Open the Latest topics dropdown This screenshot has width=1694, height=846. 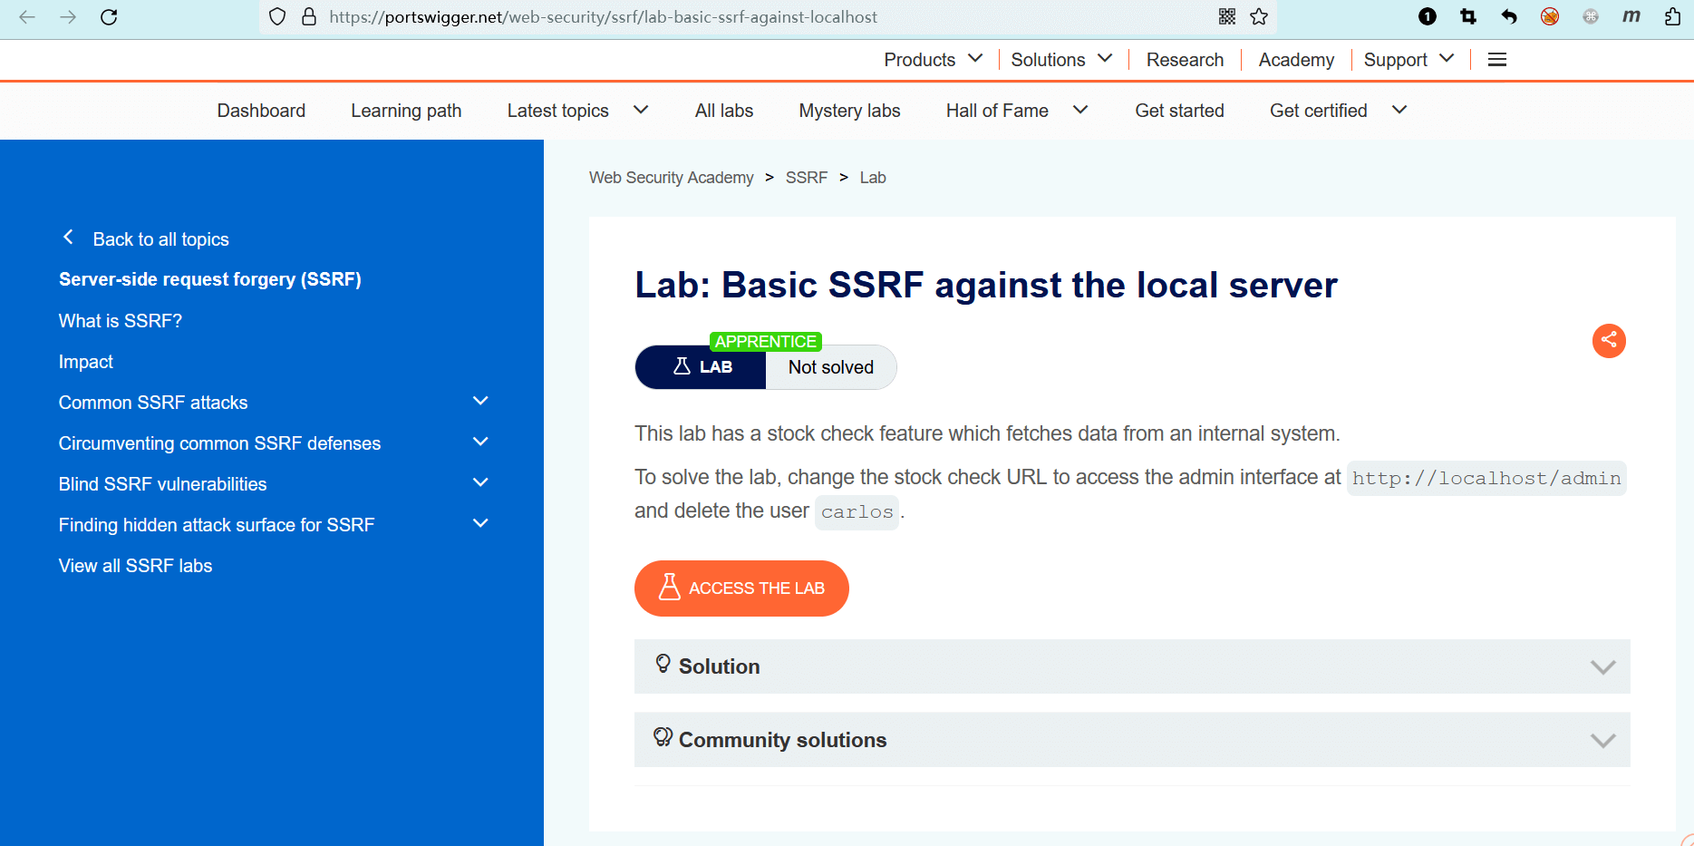tap(577, 111)
